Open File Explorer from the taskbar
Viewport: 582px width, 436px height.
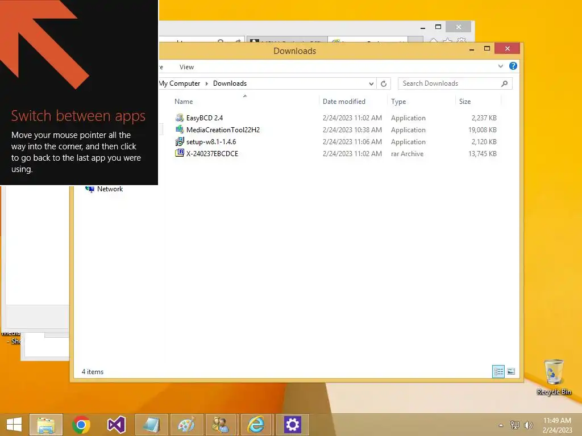point(46,425)
